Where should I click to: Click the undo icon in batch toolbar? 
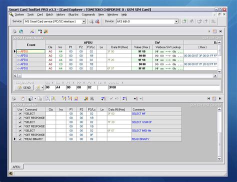click(x=117, y=98)
